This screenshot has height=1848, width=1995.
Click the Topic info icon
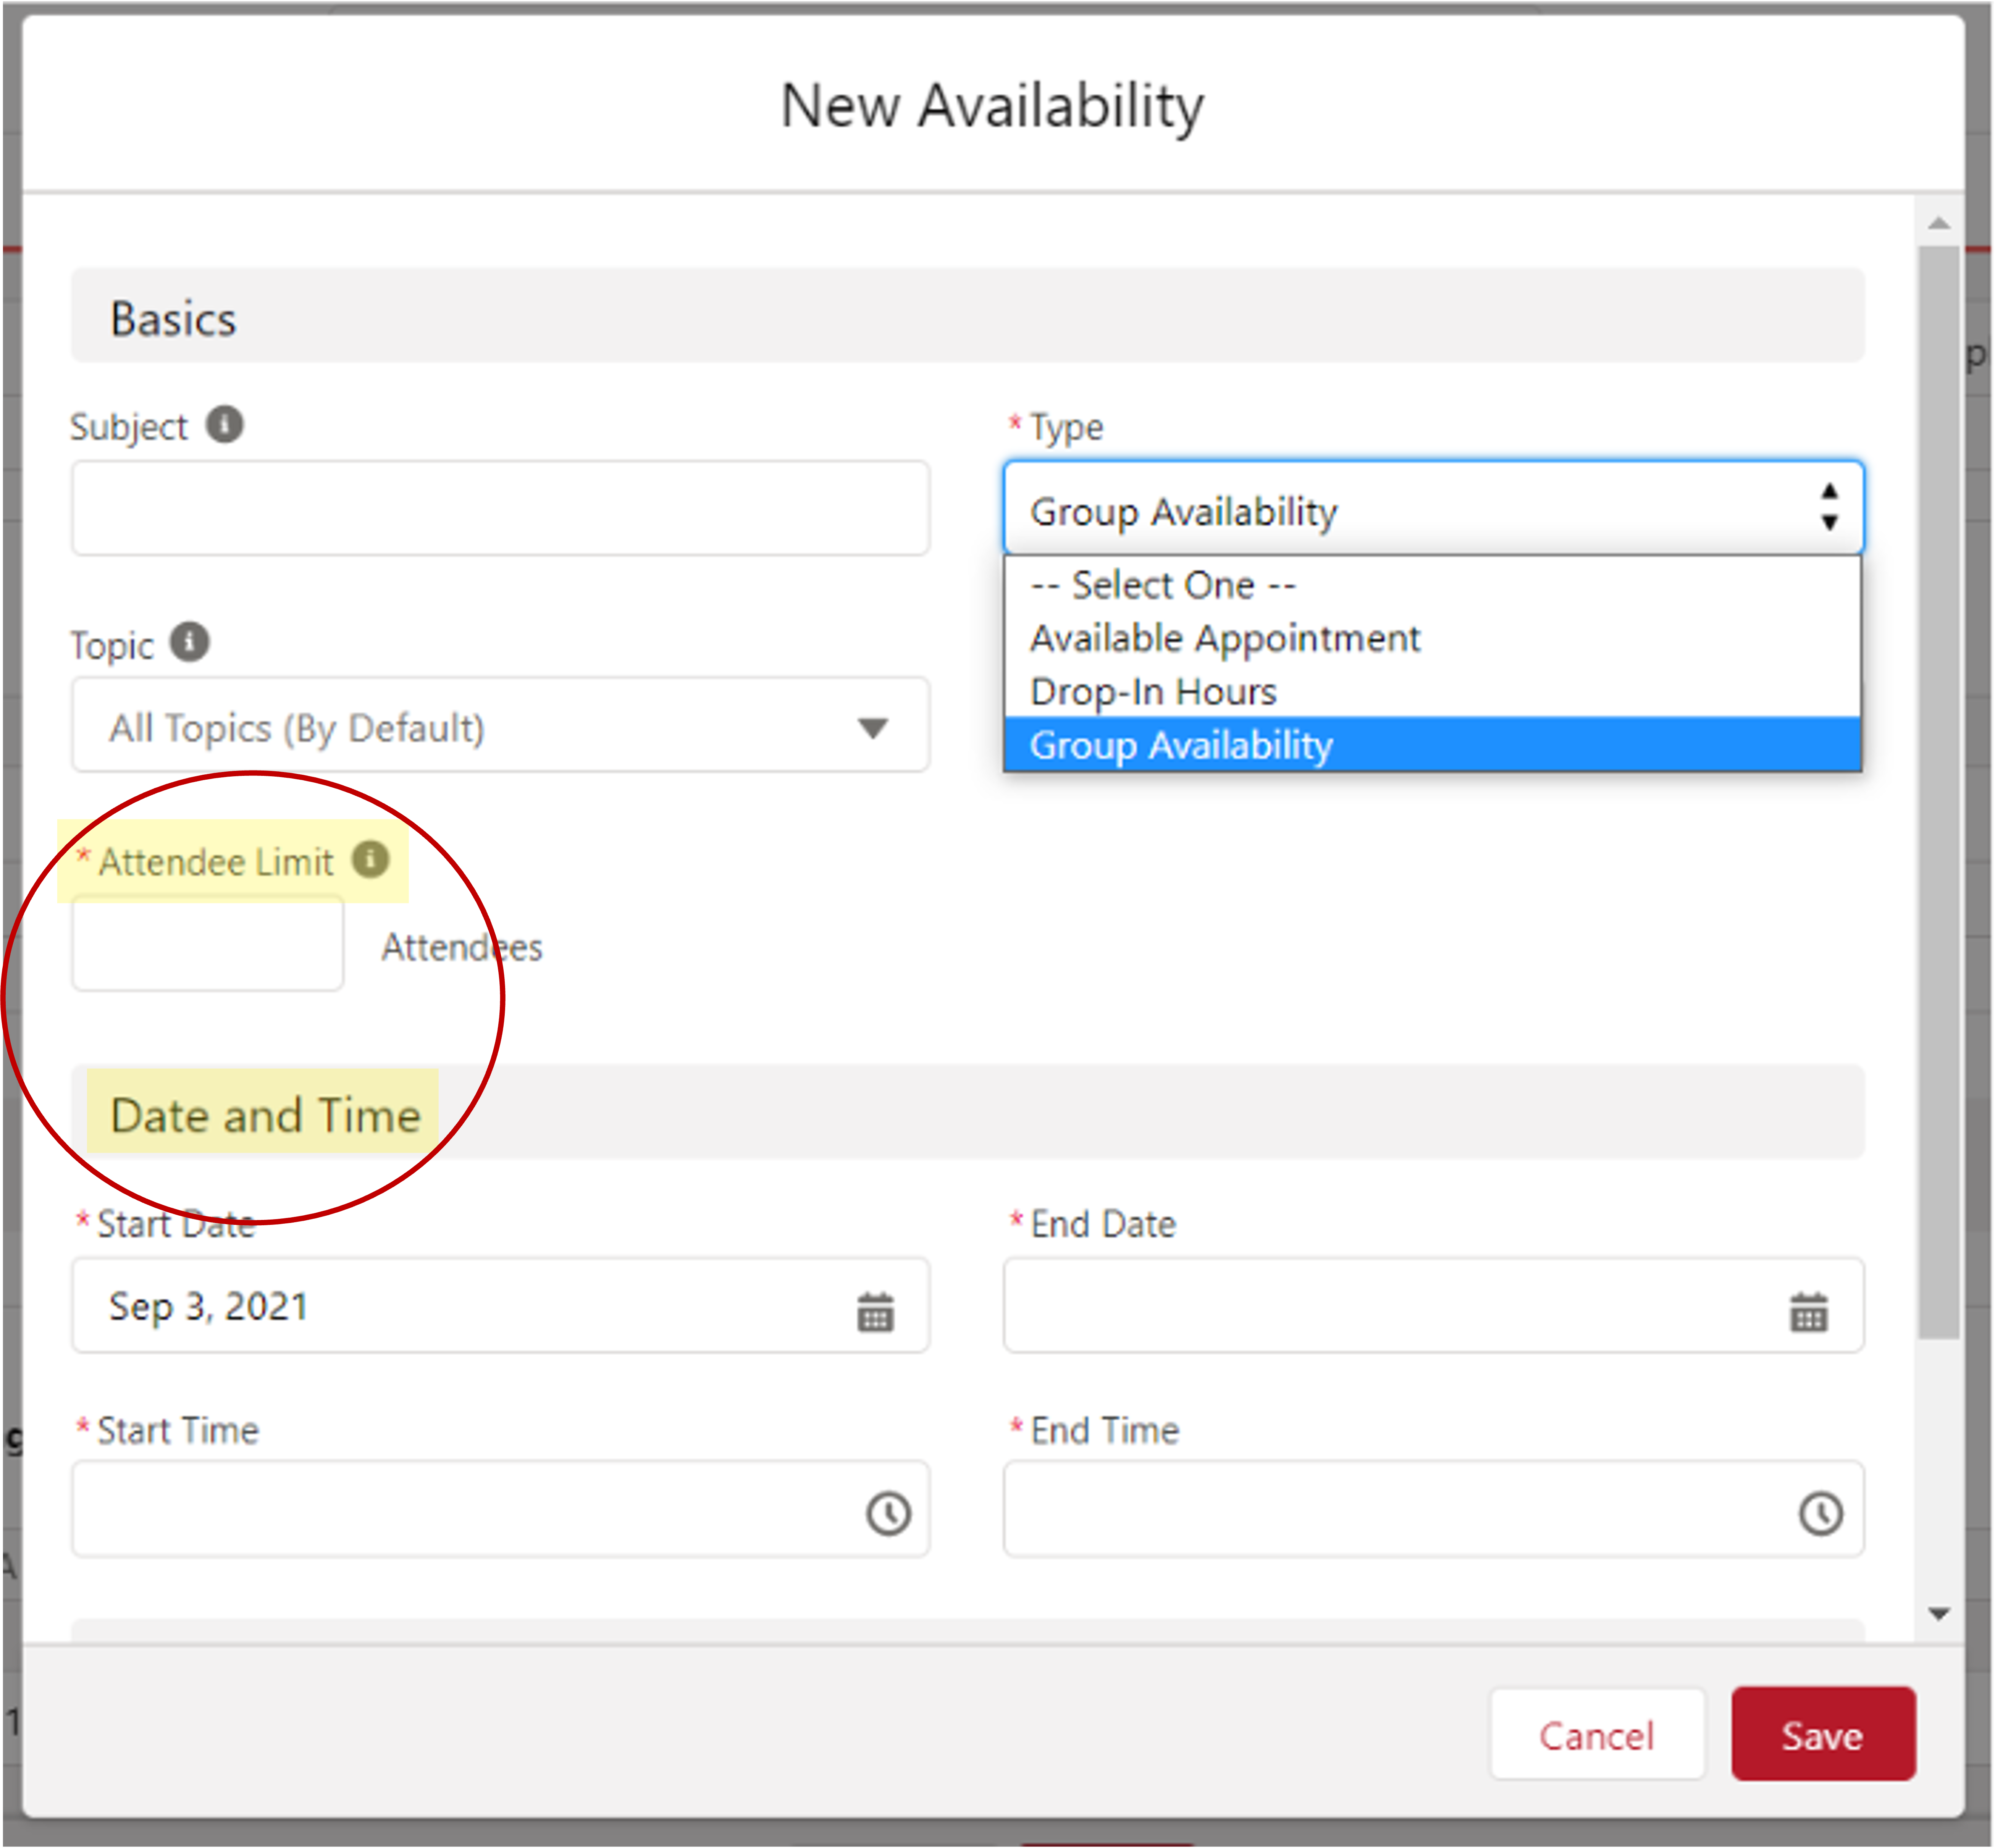(190, 643)
